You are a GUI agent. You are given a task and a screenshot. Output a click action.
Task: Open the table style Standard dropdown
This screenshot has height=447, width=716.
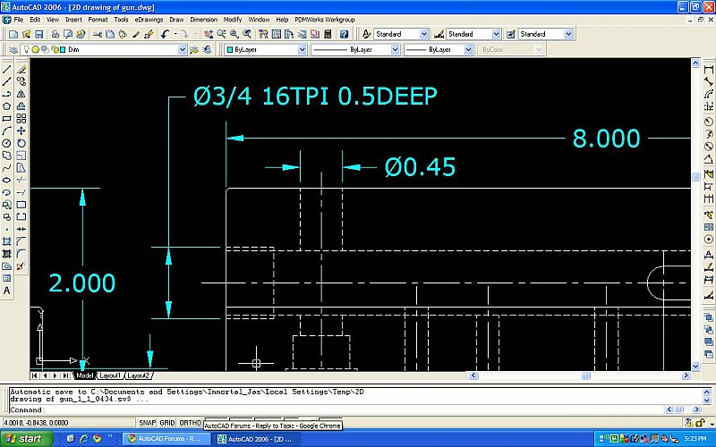tap(568, 34)
